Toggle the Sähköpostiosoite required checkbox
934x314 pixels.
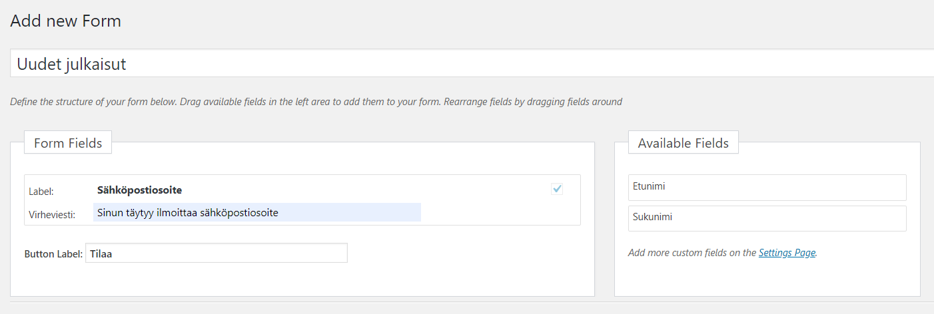point(558,189)
